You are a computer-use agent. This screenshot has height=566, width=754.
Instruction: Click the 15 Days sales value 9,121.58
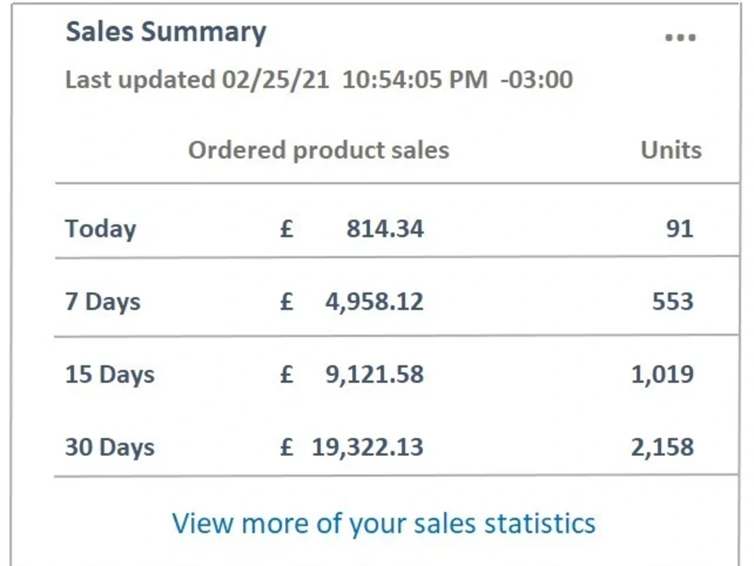point(375,375)
